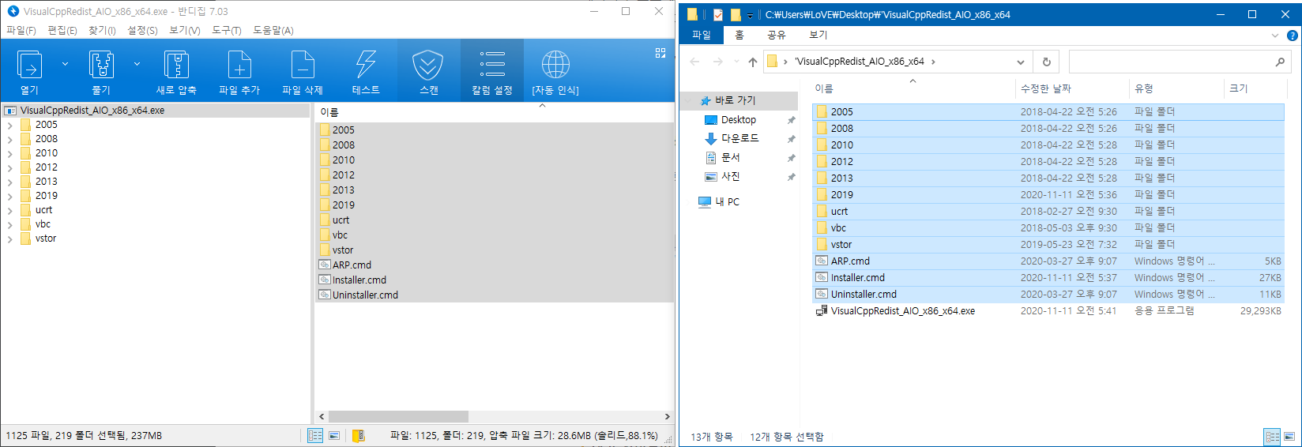Open the Settings (설정) menu in Bandizip
This screenshot has height=447, width=1302.
click(x=142, y=30)
